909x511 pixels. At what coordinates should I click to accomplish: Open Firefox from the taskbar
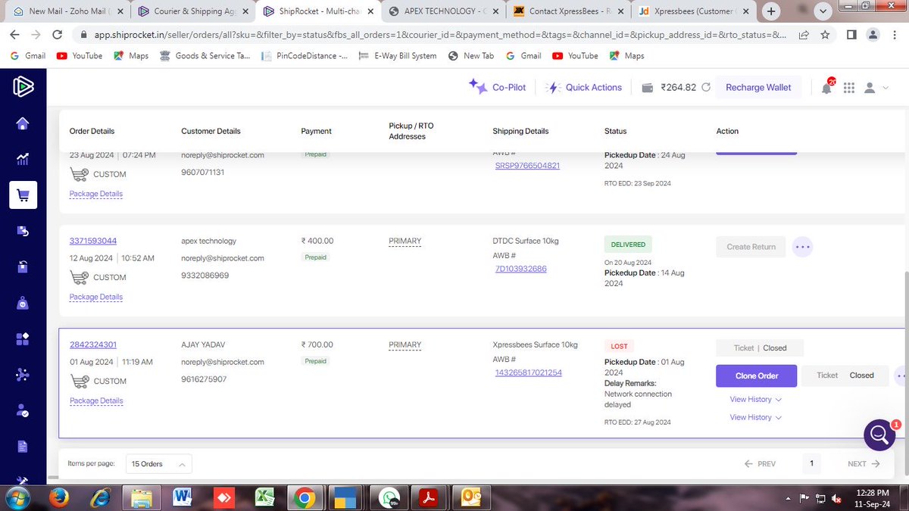(x=58, y=497)
